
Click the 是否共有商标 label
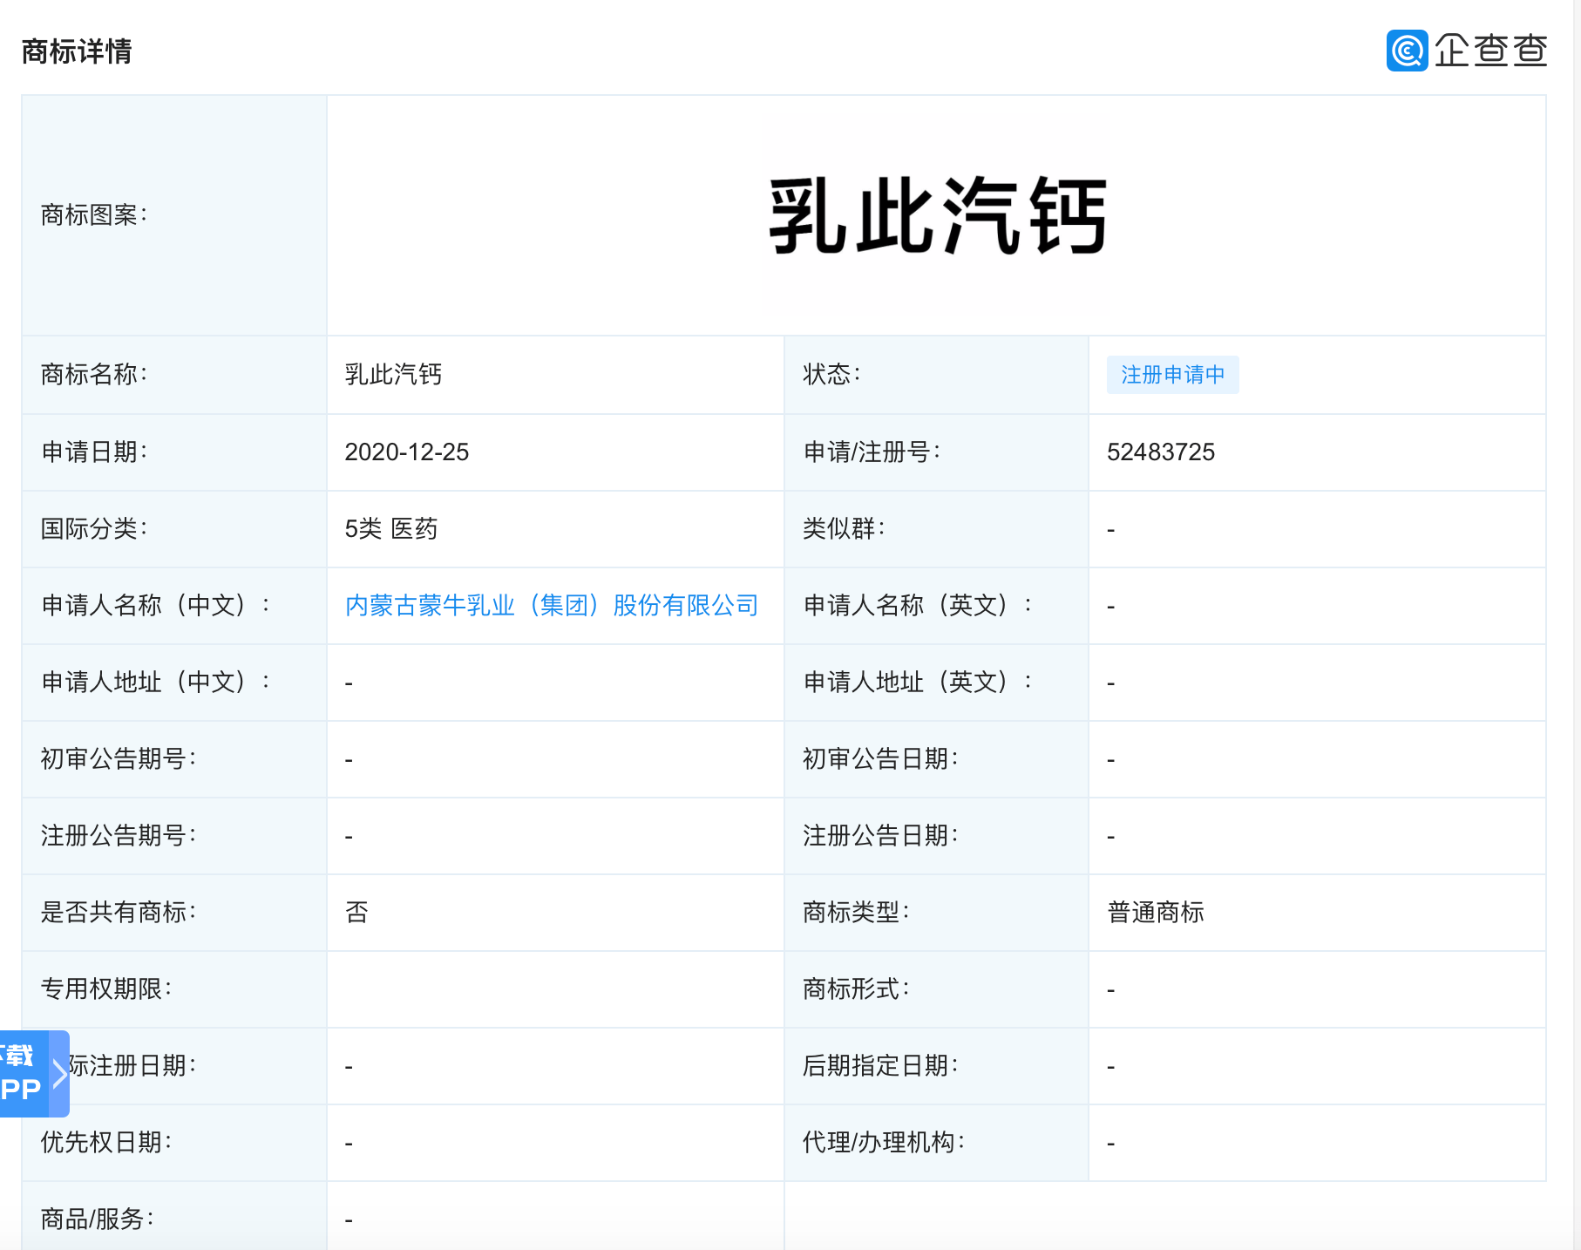tap(119, 912)
